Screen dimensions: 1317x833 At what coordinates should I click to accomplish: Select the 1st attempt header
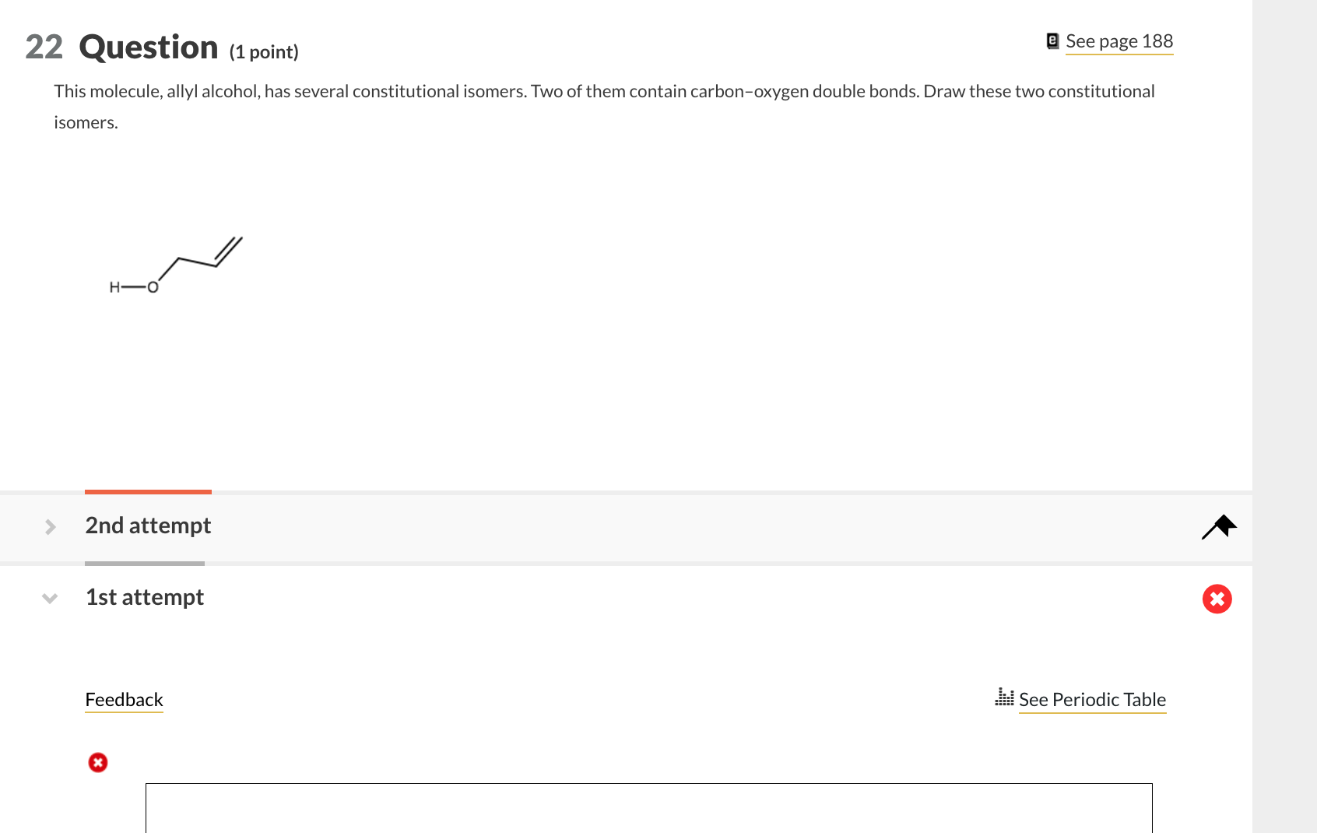[145, 597]
